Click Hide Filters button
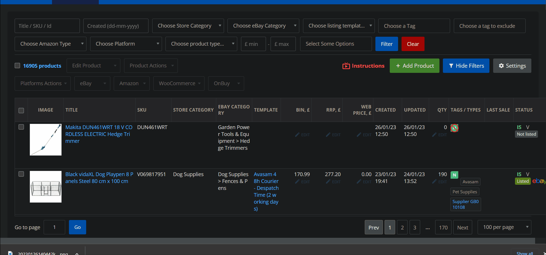Screen dimensions: 546x255 point(466,66)
